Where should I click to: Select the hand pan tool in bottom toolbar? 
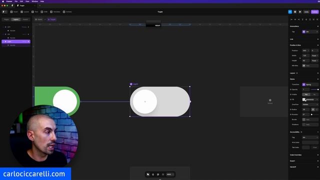click(x=153, y=174)
